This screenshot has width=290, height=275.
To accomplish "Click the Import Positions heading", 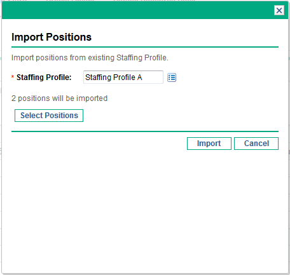I will [52, 37].
